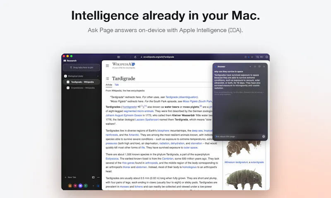Click the en.wikipedia.org address bar
The height and width of the screenshot is (198, 331).
coord(159,57)
